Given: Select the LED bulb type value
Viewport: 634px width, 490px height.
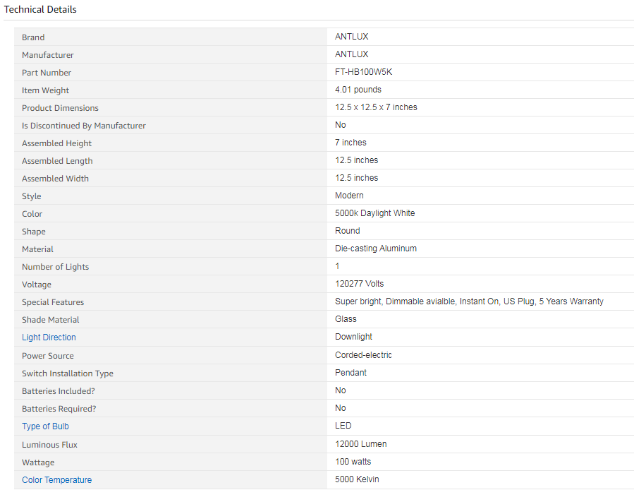Looking at the screenshot, I should click(343, 426).
